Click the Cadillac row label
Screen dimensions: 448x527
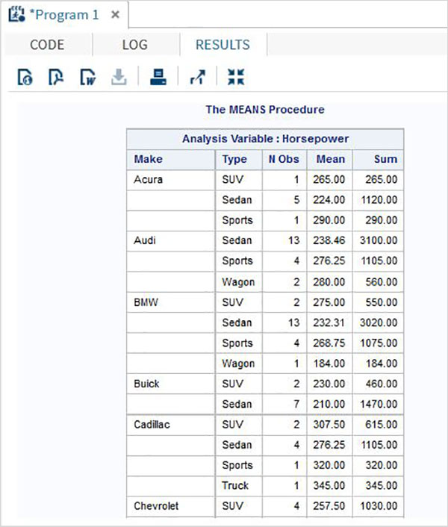pos(152,424)
